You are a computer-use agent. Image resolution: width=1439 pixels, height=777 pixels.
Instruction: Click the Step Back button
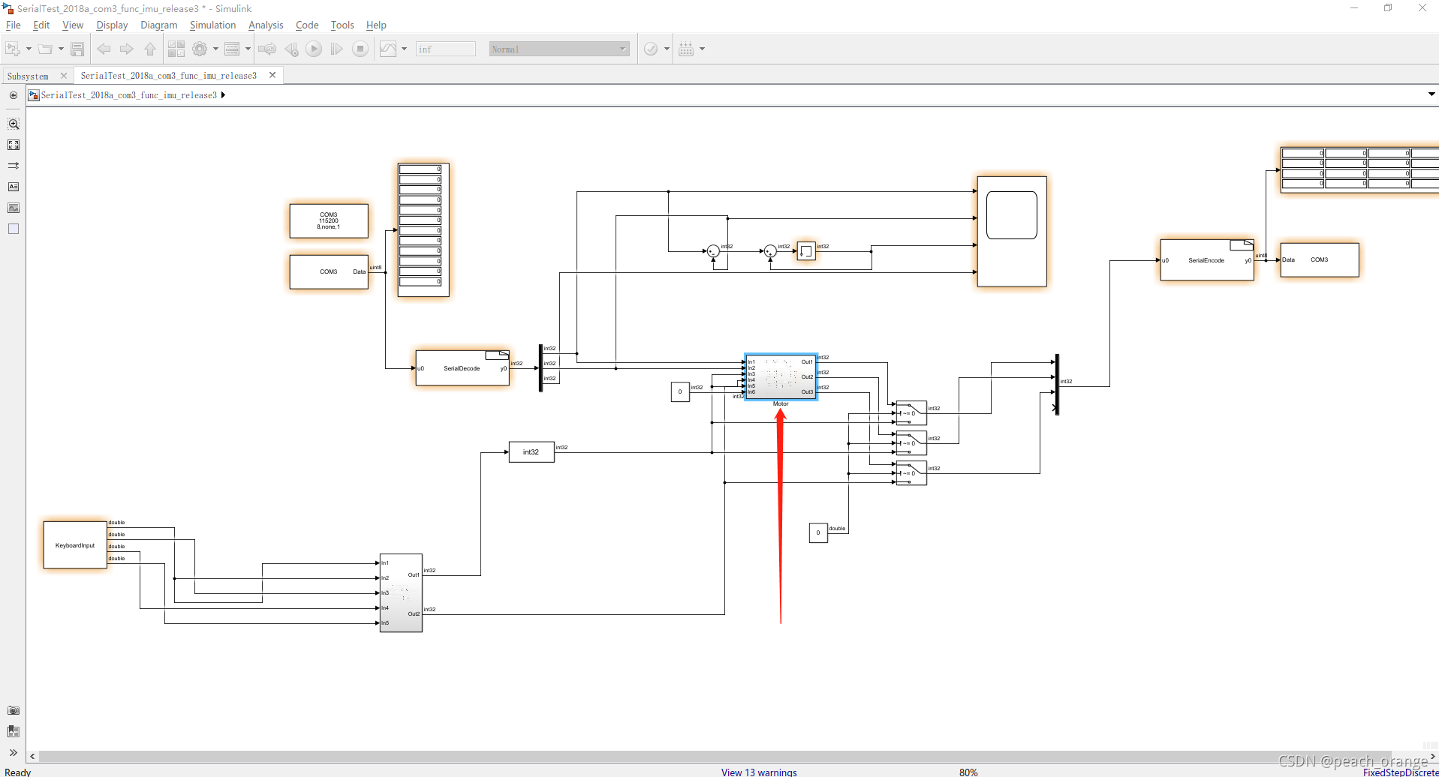pos(291,49)
